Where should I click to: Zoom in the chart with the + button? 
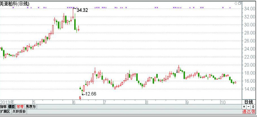244,107
